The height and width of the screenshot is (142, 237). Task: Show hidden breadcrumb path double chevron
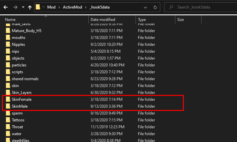[43, 7]
